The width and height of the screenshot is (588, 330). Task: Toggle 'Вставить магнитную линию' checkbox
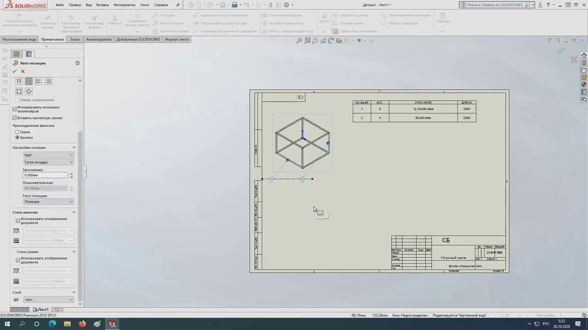tap(15, 118)
